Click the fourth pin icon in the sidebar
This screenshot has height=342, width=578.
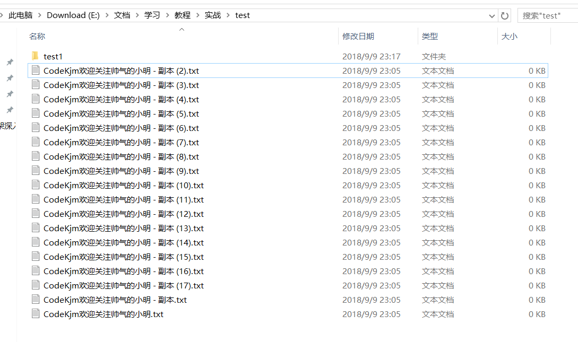tap(10, 110)
